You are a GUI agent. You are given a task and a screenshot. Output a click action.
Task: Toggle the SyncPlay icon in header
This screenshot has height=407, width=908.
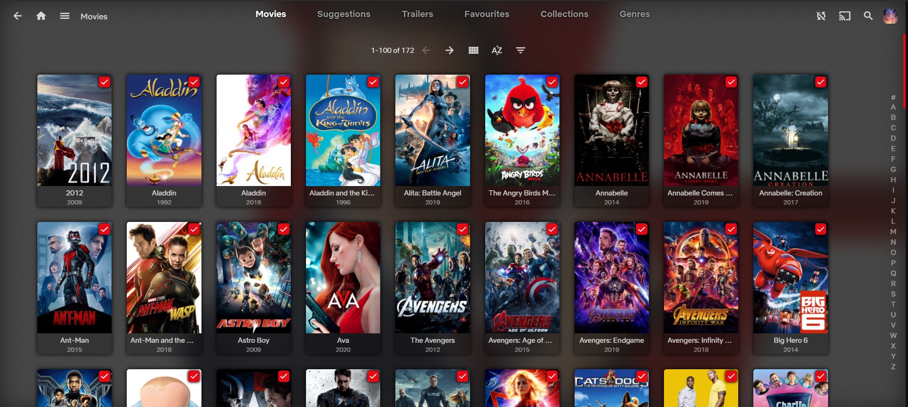point(821,16)
